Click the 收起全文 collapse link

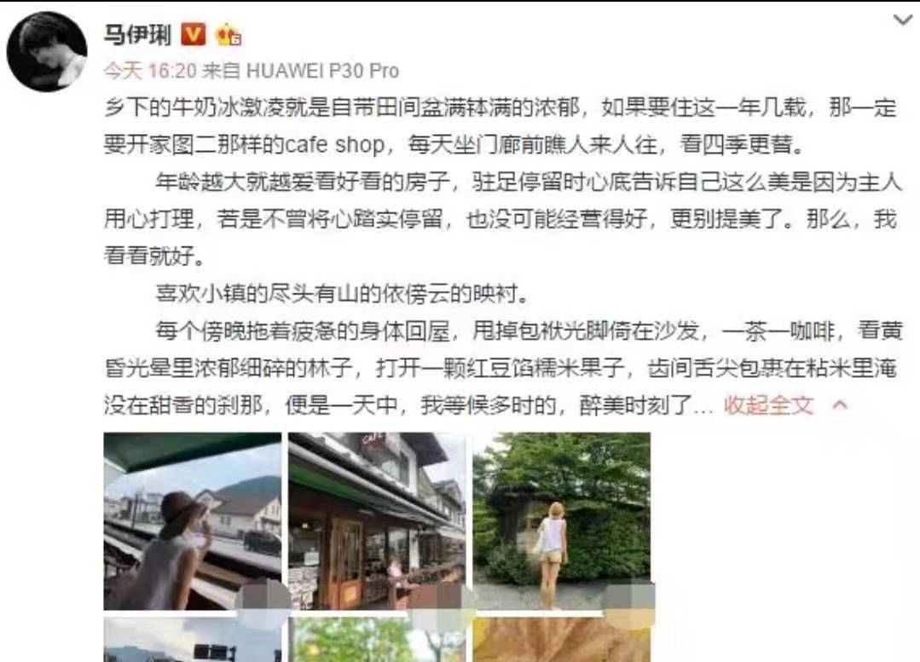click(x=769, y=405)
